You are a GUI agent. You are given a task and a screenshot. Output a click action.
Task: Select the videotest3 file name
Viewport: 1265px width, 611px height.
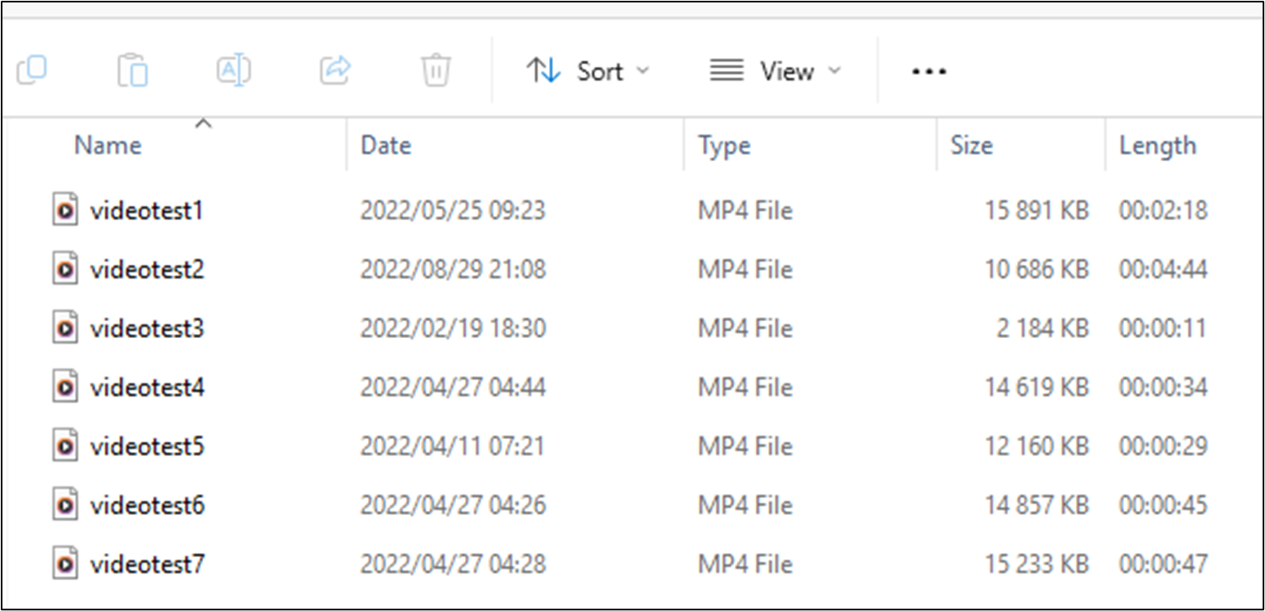(147, 328)
